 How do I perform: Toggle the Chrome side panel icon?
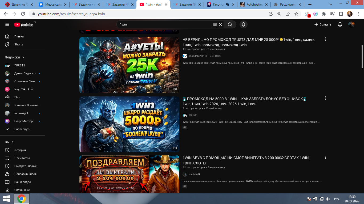[x=341, y=14]
